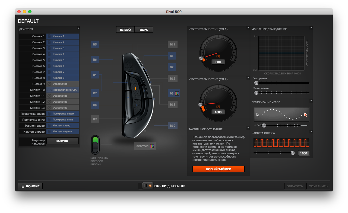
Task: Open action dropdown for Кнопка 3
Action: [x=62, y=48]
